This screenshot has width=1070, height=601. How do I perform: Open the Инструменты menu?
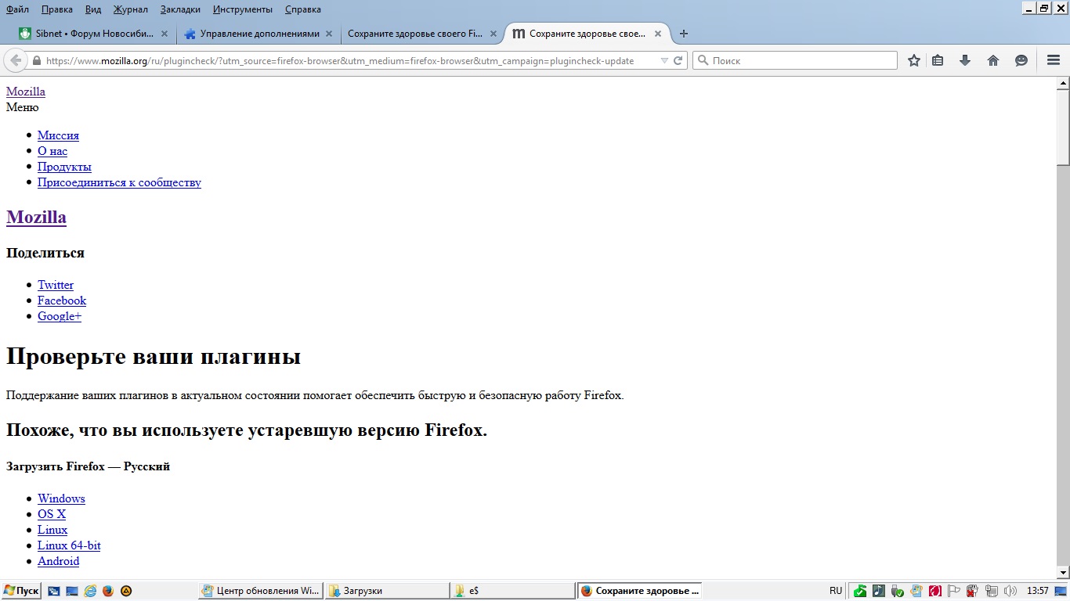click(x=243, y=9)
